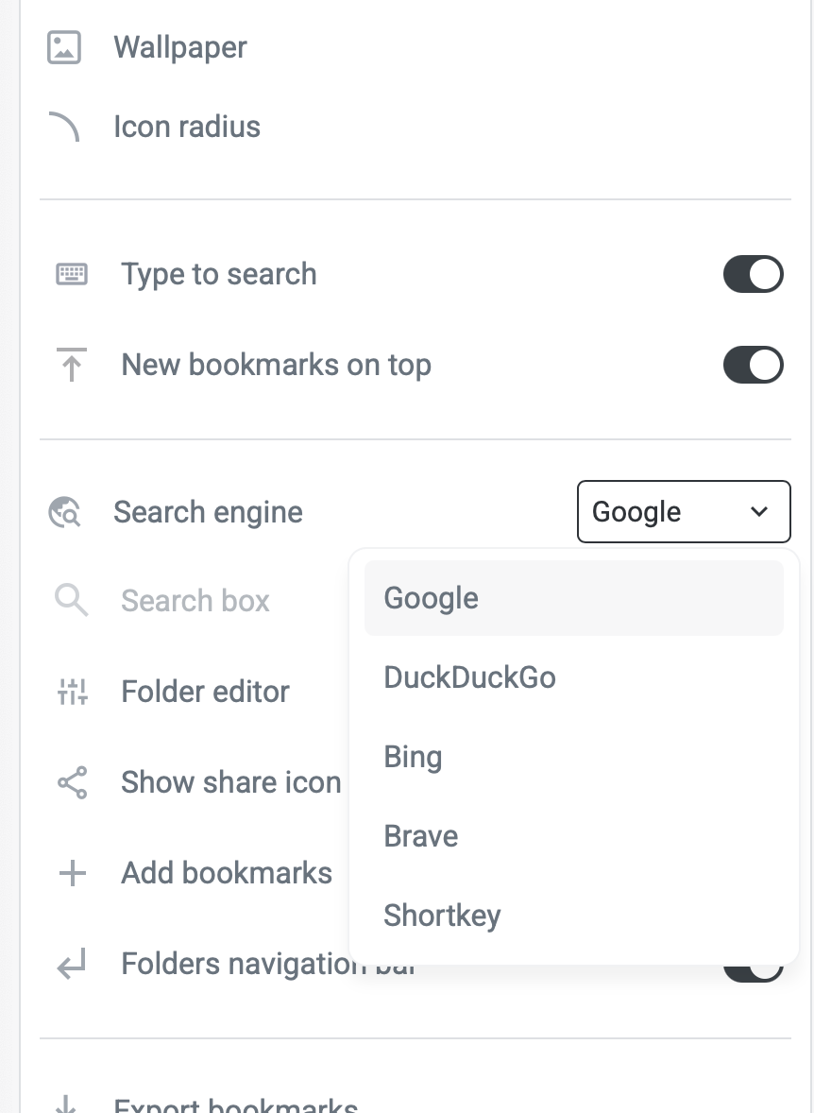
Task: Open the Icon radius setting
Action: (x=187, y=127)
